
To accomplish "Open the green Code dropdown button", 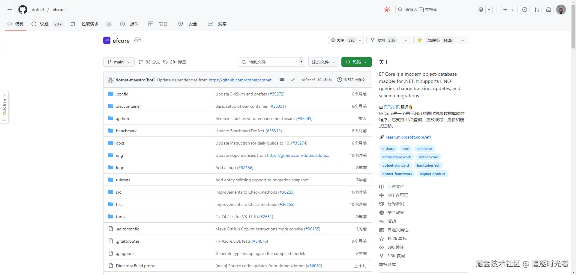I will point(356,62).
